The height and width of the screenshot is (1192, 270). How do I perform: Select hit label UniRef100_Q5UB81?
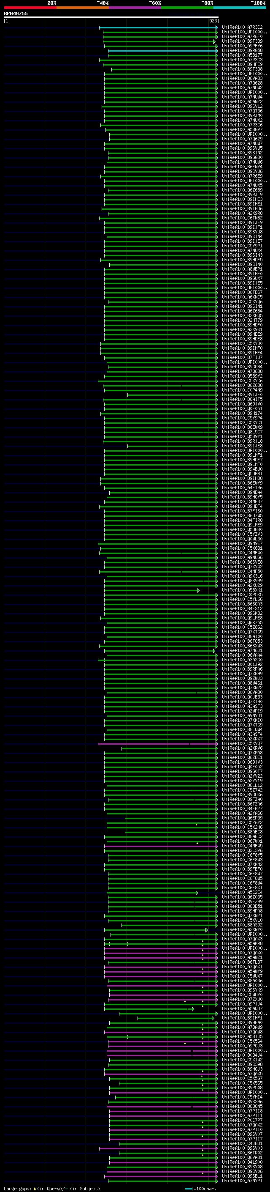tap(242, 474)
